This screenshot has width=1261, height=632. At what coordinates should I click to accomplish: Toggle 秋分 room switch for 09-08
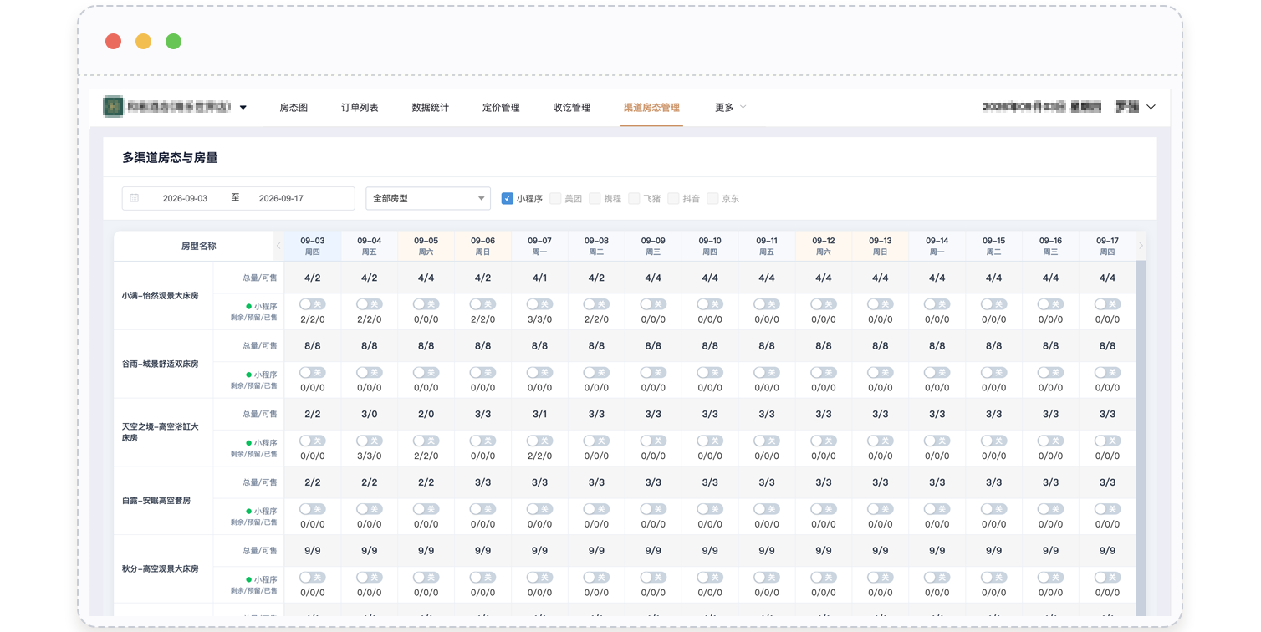point(596,578)
